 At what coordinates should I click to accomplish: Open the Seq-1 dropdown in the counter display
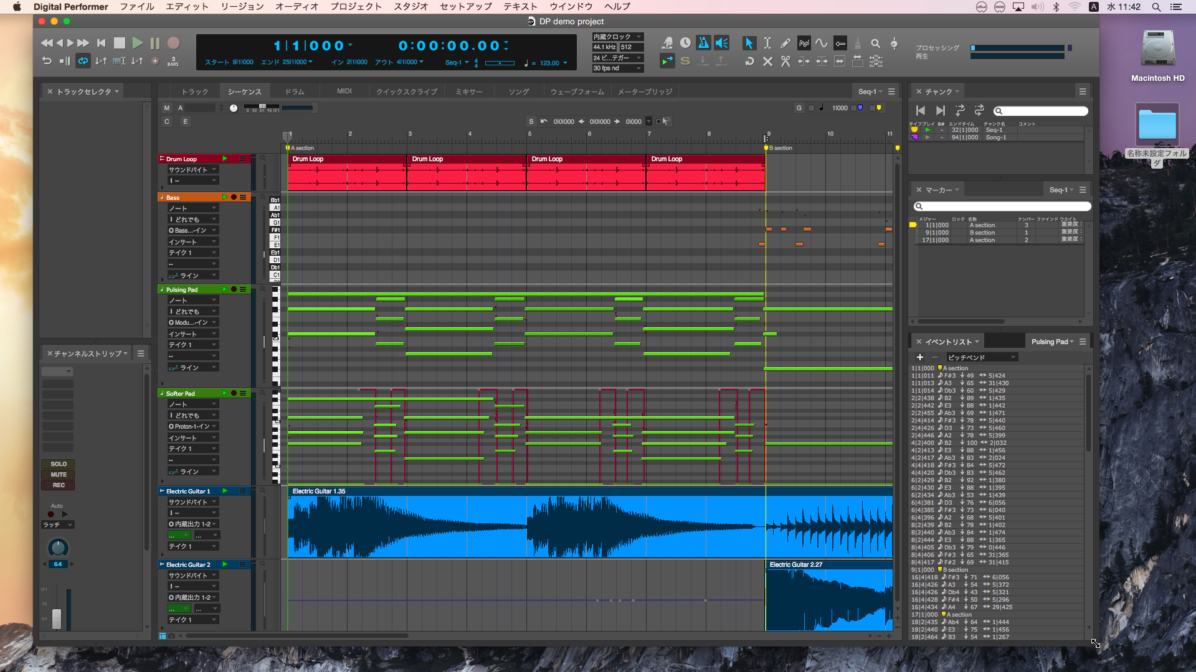point(457,63)
